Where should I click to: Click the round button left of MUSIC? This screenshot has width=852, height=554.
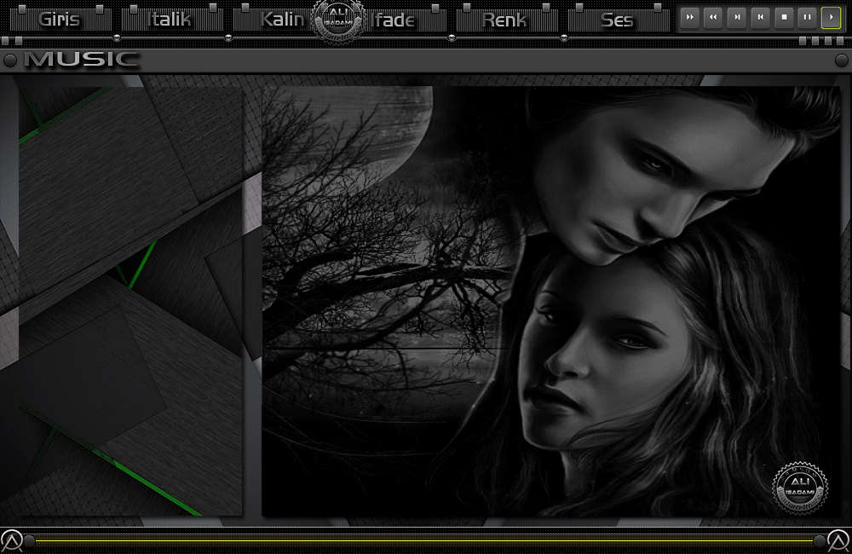[x=11, y=60]
